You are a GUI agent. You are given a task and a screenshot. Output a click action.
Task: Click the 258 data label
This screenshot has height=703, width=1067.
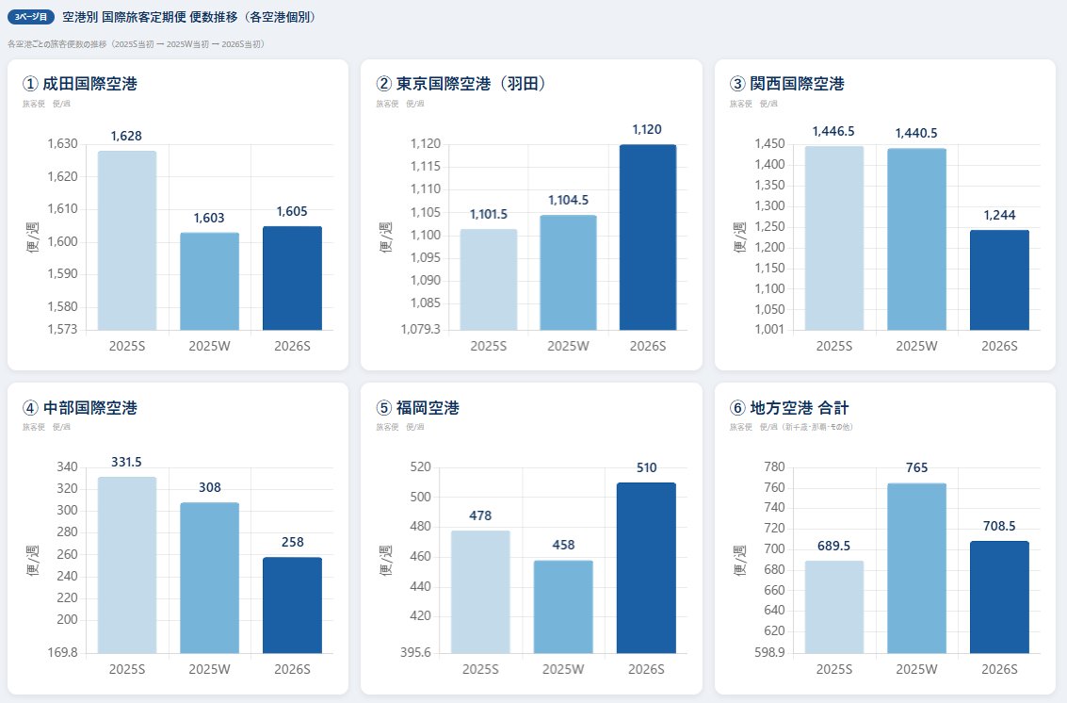click(293, 542)
